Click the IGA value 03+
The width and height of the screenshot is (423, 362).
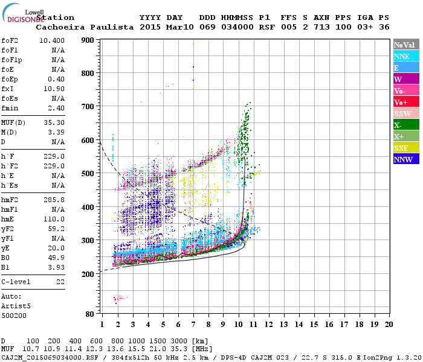click(x=365, y=27)
